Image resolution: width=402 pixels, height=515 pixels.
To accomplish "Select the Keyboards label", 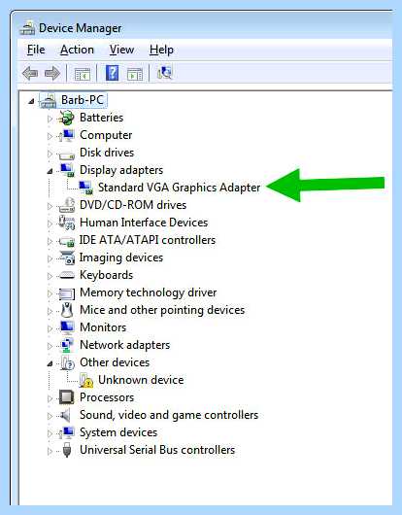I will coord(106,275).
